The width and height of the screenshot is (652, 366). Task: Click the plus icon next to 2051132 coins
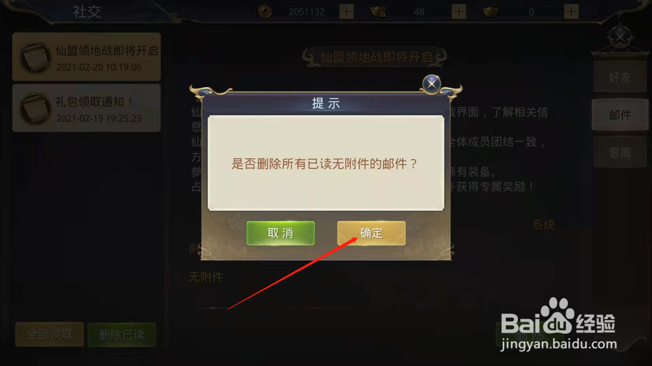pos(346,12)
